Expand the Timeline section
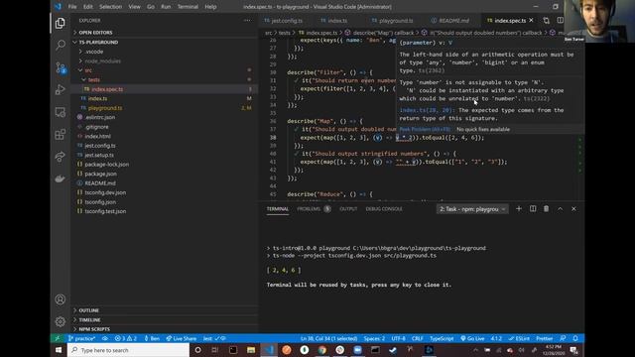The height and width of the screenshot is (357, 635). click(165, 319)
